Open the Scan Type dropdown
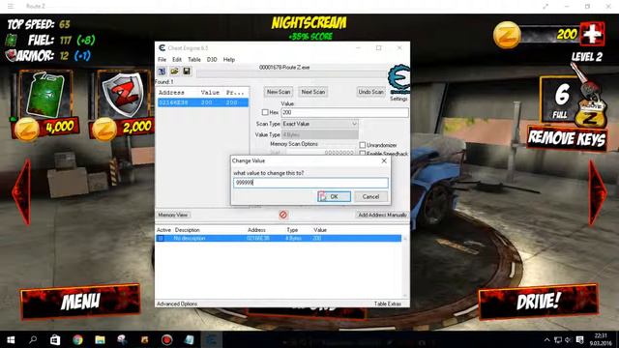The height and width of the screenshot is (348, 619). 320,124
